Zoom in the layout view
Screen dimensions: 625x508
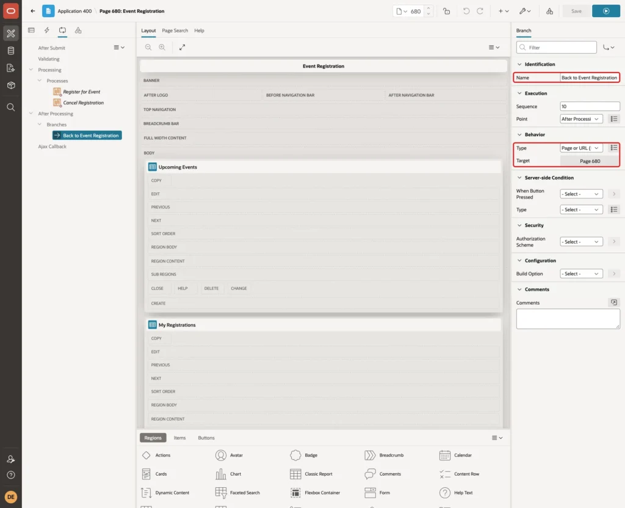tap(162, 47)
